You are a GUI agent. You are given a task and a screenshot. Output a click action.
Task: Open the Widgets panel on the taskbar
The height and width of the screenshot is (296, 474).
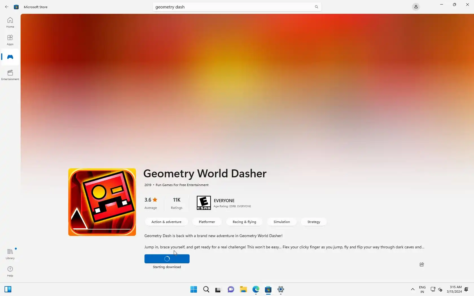click(x=8, y=290)
